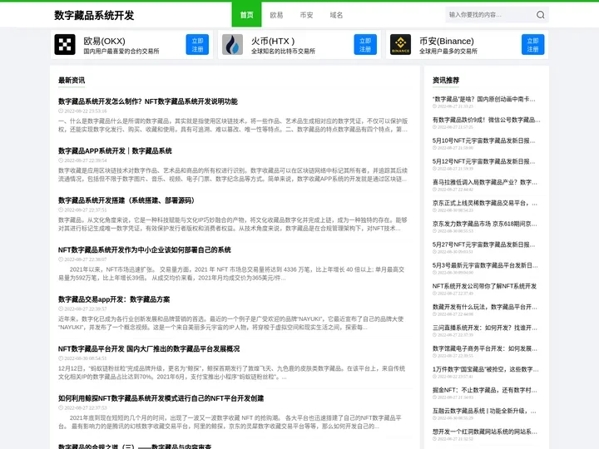The width and height of the screenshot is (599, 449).
Task: Open sidebar item 京东发力数字藏品市场 京东618期间
Action: [485, 224]
